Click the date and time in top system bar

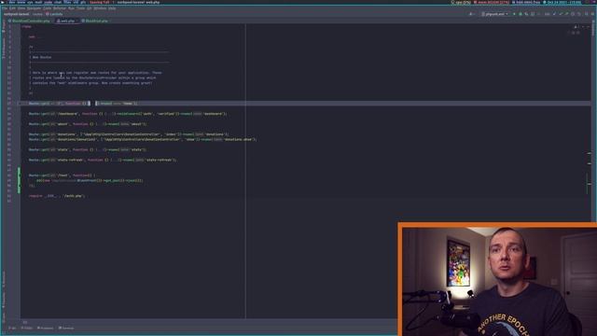562,2
